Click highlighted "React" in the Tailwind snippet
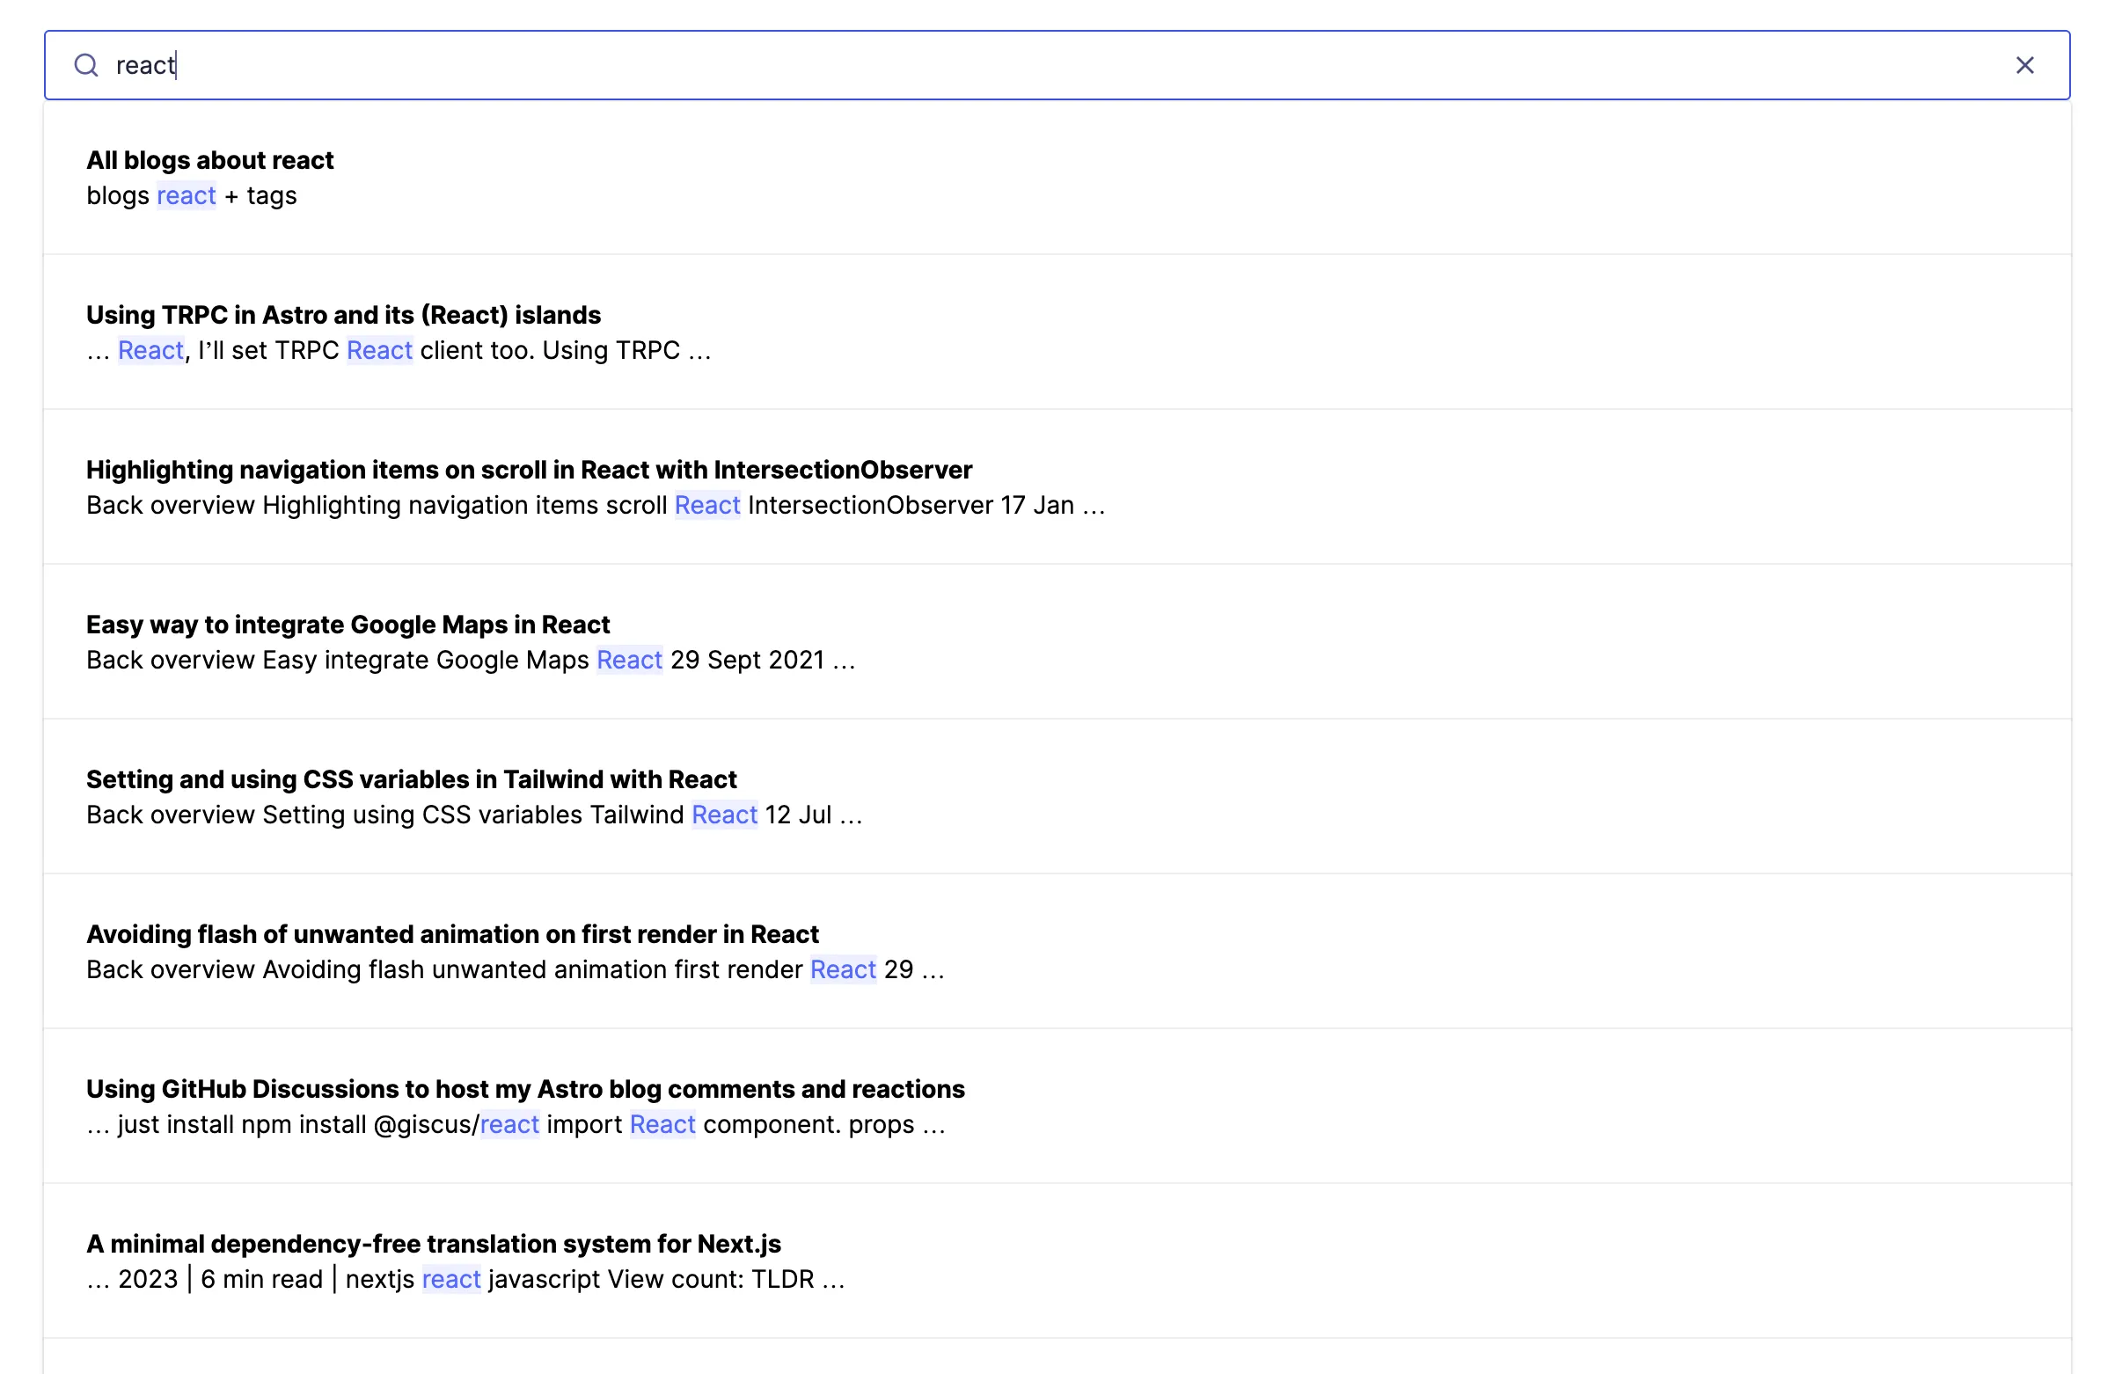This screenshot has width=2122, height=1374. pyautogui.click(x=724, y=814)
